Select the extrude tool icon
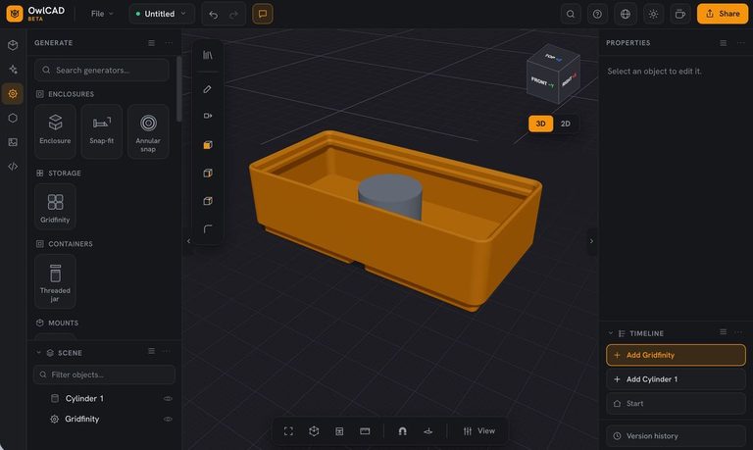This screenshot has height=450, width=753. (x=208, y=116)
